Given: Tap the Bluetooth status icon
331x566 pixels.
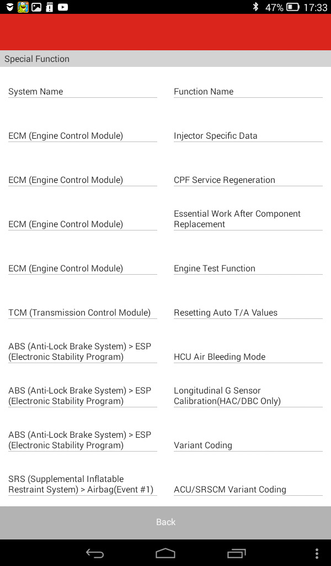Looking at the screenshot, I should pos(256,7).
